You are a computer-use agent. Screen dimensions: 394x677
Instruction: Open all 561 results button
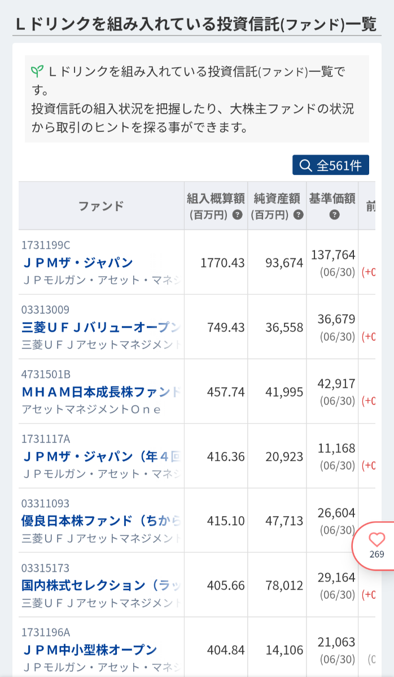click(x=331, y=165)
